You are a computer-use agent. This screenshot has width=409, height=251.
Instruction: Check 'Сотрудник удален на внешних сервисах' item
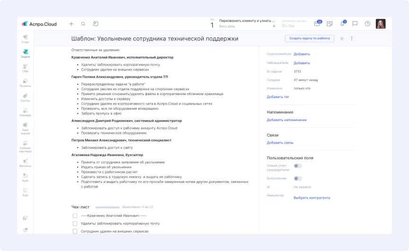[75, 231]
